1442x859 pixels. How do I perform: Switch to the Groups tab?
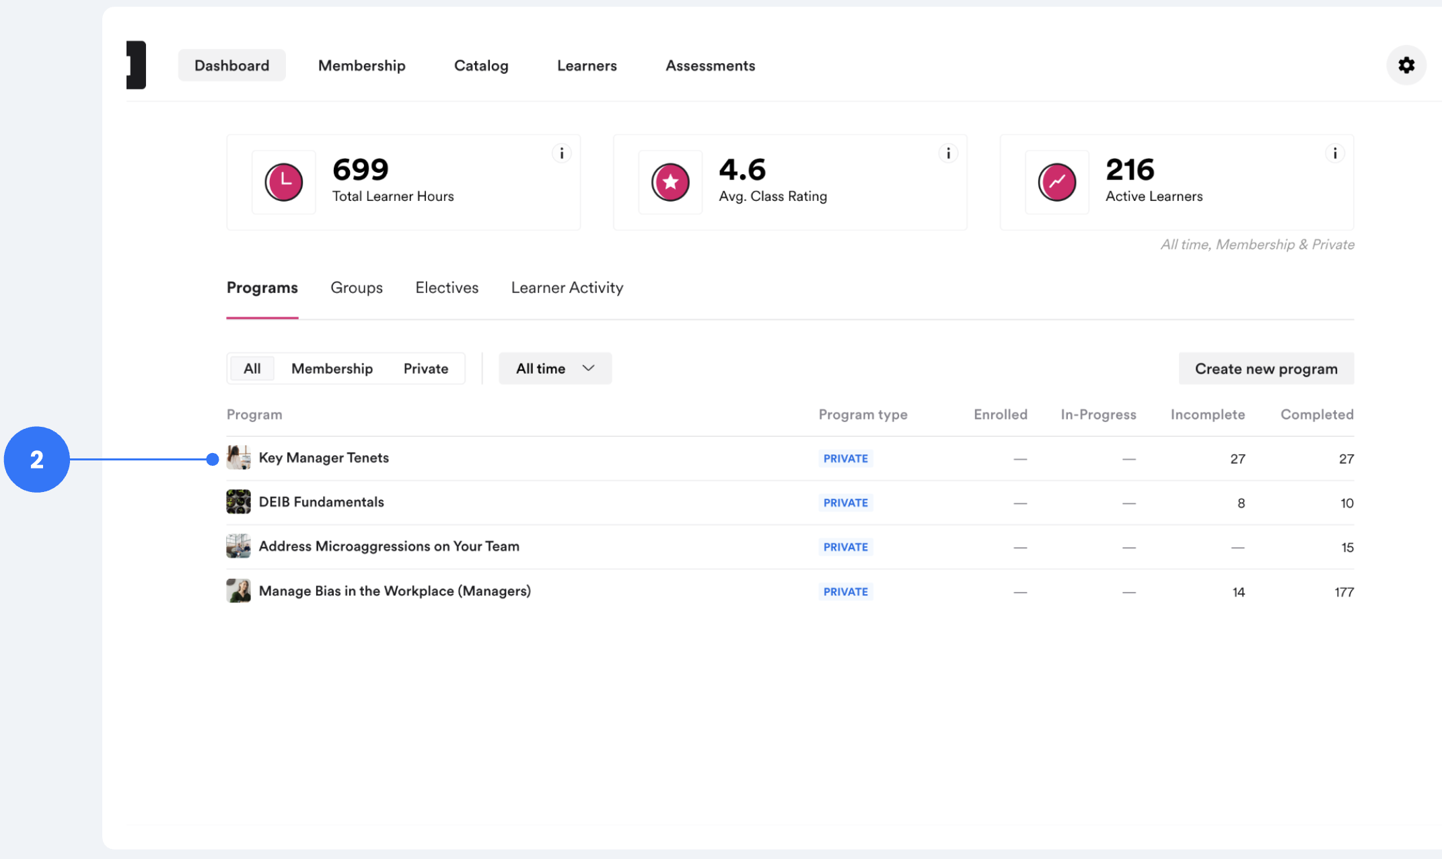357,288
